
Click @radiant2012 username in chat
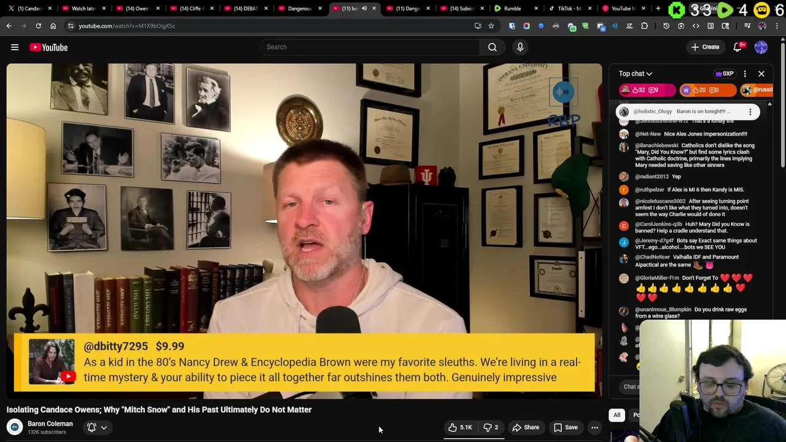pos(652,177)
